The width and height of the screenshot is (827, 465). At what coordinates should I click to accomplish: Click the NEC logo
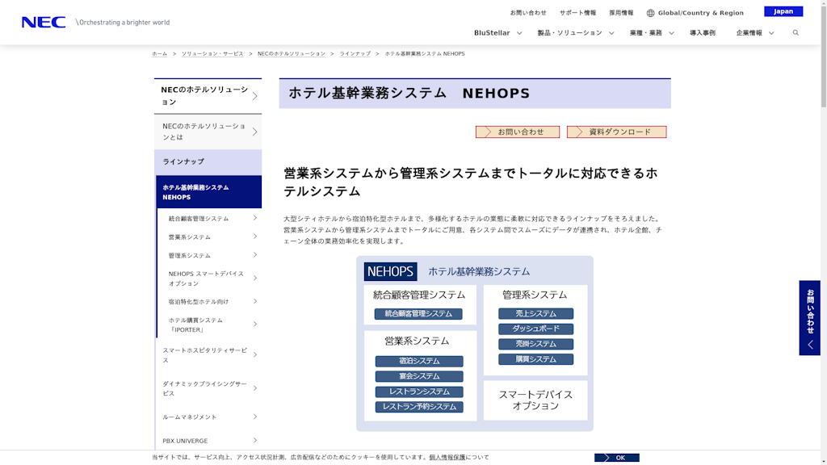tap(44, 23)
